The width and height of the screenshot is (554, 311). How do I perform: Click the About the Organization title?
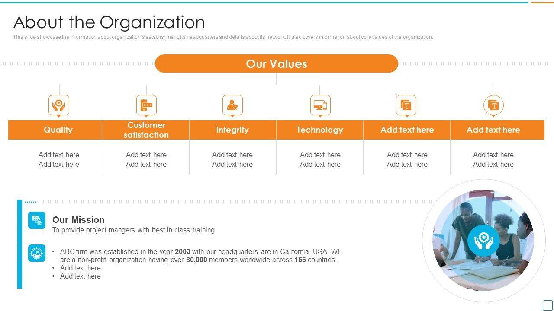coord(109,22)
